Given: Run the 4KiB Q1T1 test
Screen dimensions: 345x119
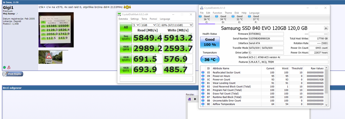Looking at the screenshot, I should 126,70.
